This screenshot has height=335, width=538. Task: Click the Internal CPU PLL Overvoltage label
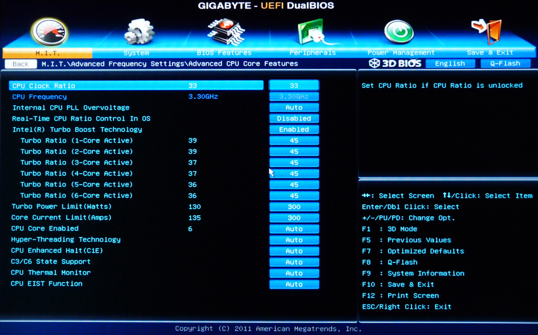[x=71, y=108]
